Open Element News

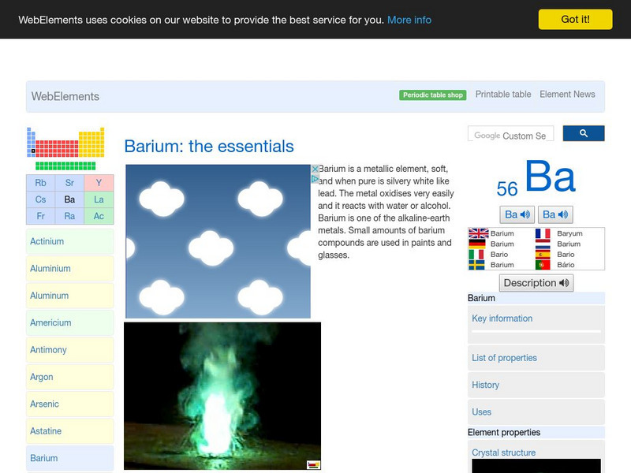click(x=567, y=94)
